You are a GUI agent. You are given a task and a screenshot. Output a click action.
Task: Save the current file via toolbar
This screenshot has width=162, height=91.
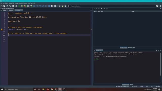point(7,6)
